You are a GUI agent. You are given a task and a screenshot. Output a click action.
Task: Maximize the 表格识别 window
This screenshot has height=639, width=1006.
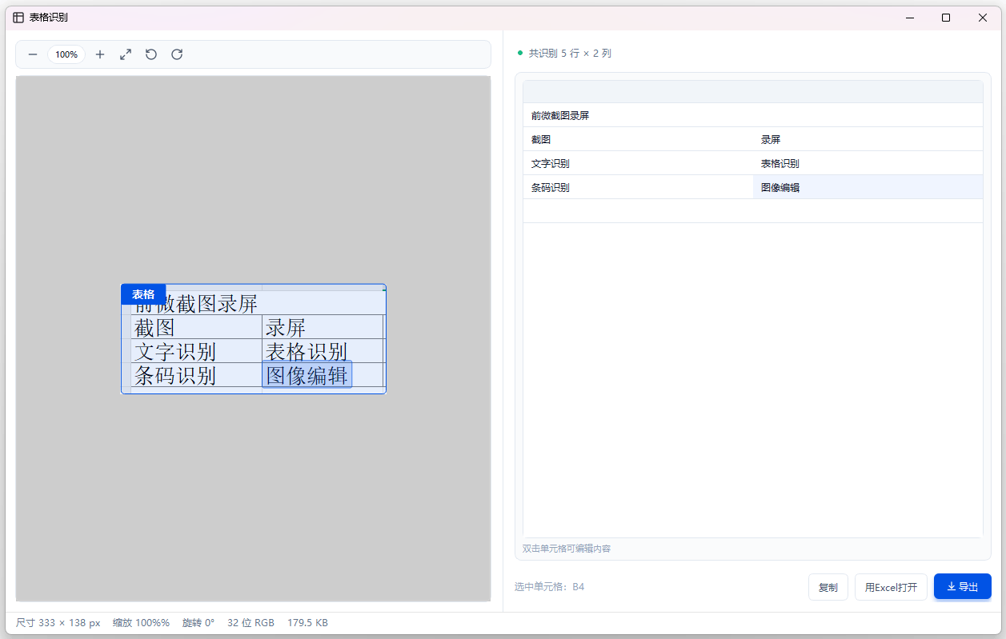tap(946, 18)
